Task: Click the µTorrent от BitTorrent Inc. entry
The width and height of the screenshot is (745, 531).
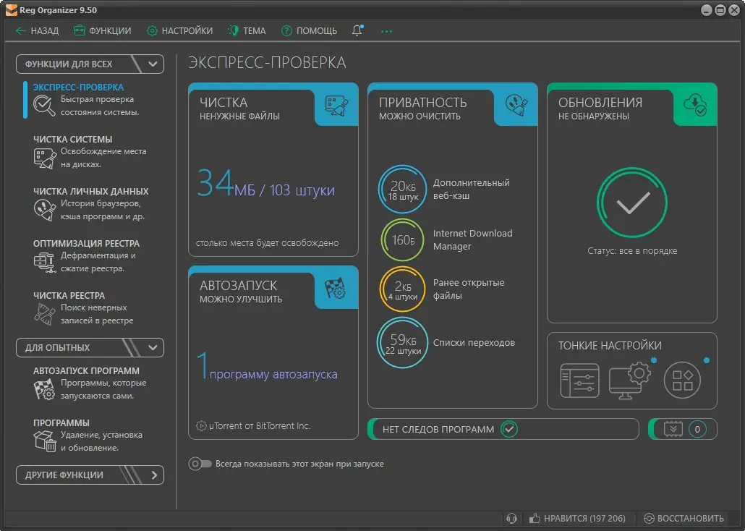Action: tap(260, 426)
